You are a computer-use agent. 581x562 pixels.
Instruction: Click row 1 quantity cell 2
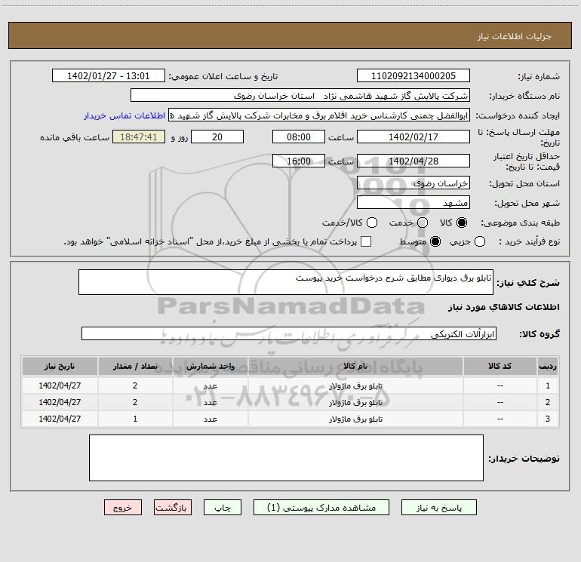pos(135,385)
